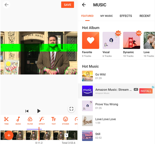Tap the editor back arrow
155x144 pixels.
[6, 5]
